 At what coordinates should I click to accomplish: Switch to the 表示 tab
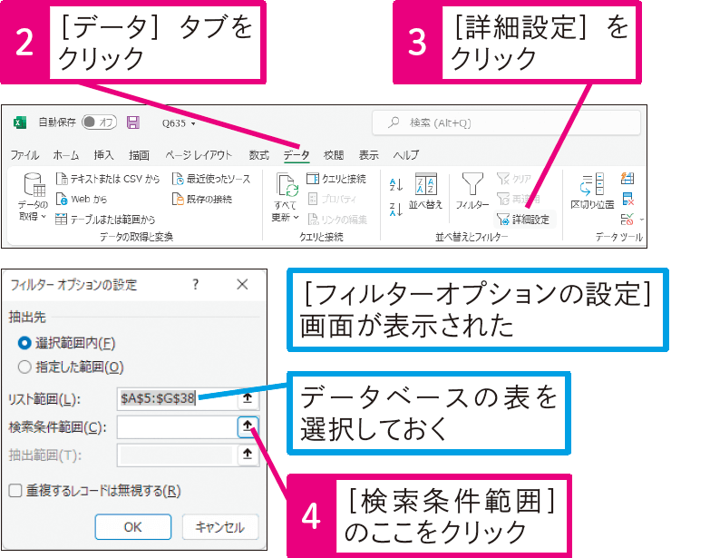click(368, 155)
